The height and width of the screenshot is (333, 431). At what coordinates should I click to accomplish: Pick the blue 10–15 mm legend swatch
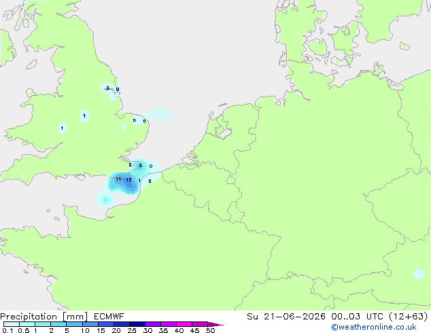(x=90, y=324)
